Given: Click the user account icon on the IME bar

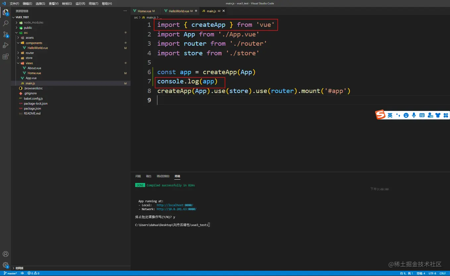Looking at the screenshot, I should point(430,115).
